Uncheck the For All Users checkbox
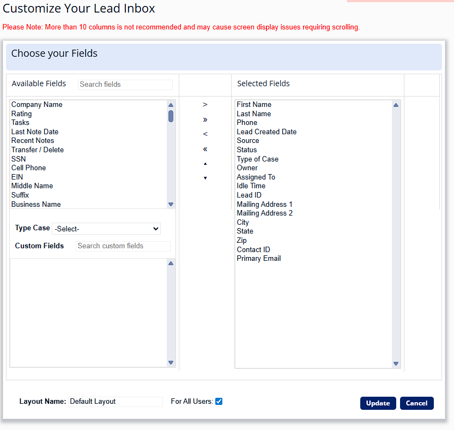454x430 pixels. 219,401
